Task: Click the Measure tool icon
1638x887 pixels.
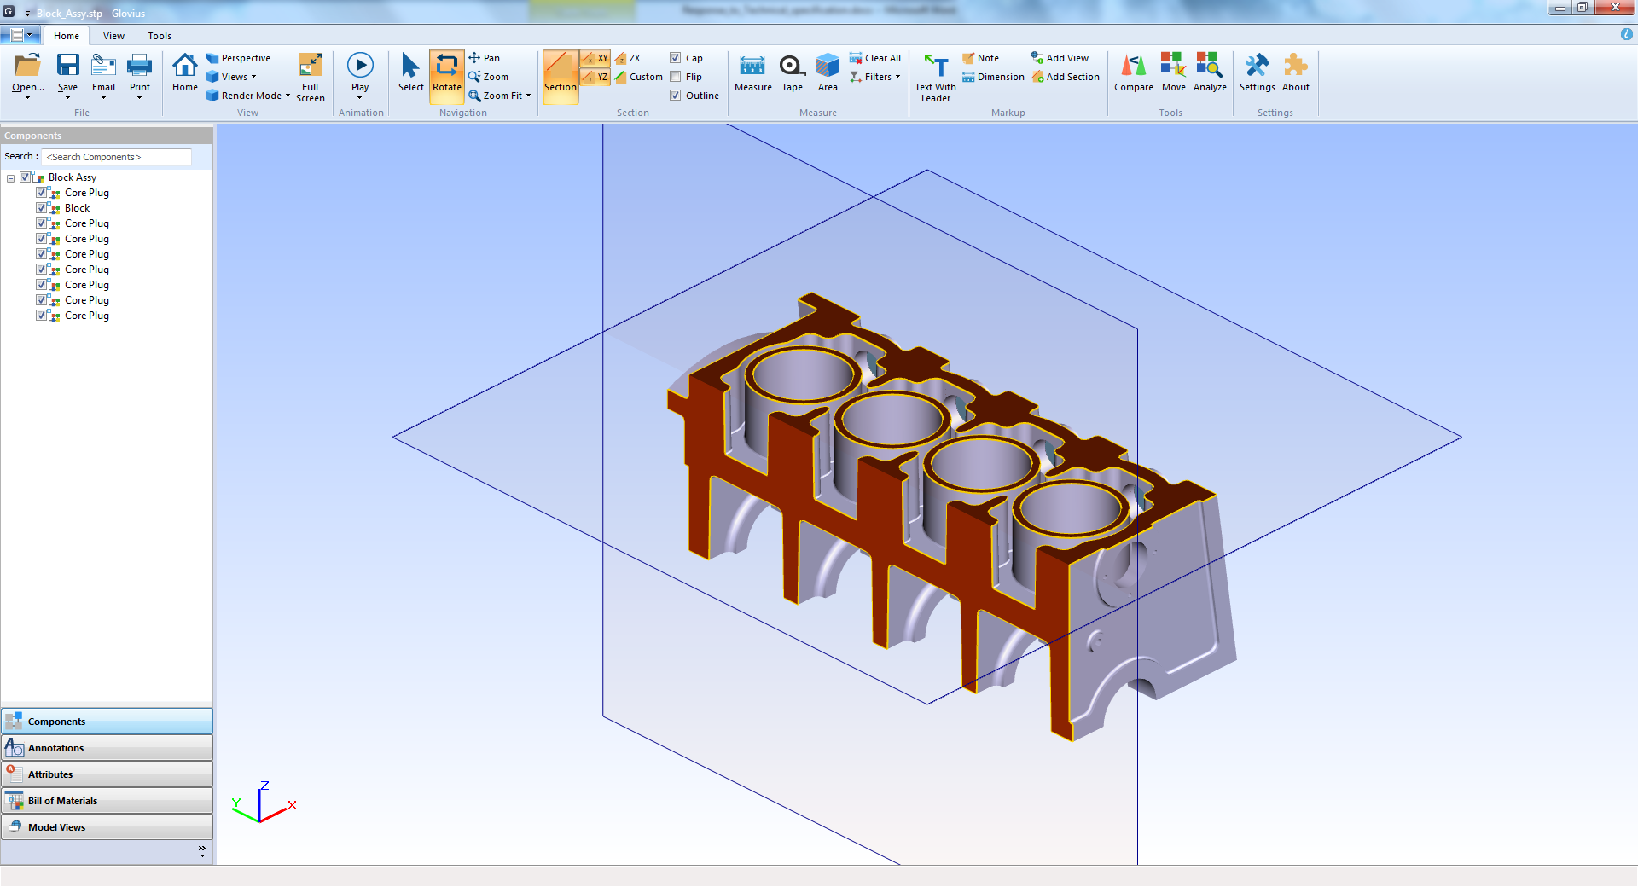Action: (x=752, y=67)
